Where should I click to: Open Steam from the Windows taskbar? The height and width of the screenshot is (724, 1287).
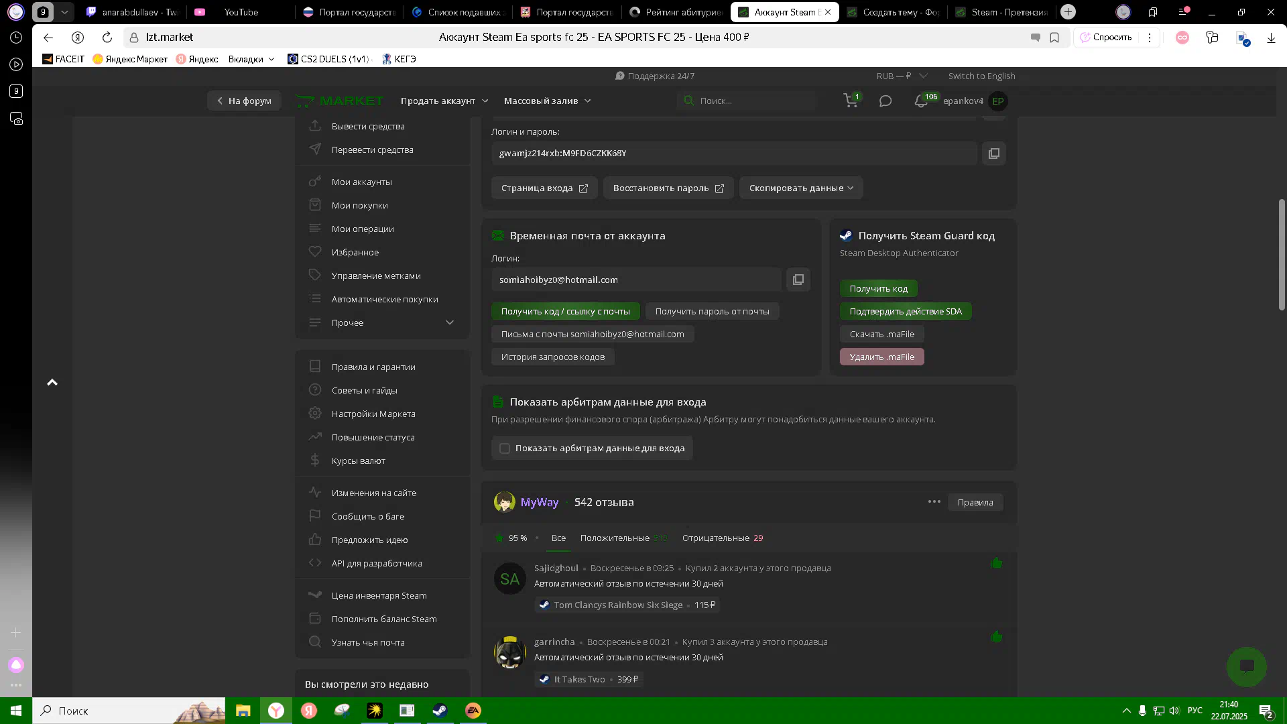[440, 711]
